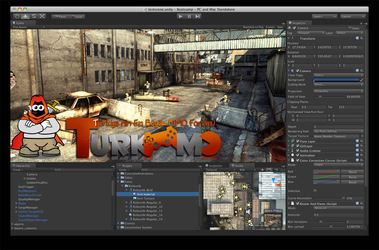
Task: Open Camera component gear menu
Action: (x=362, y=71)
